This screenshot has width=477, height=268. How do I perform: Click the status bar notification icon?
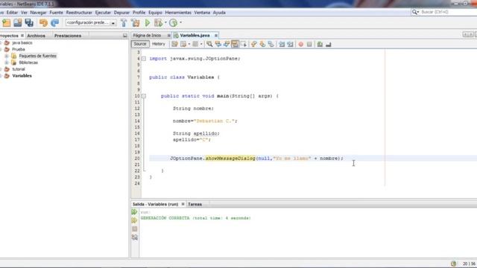click(454, 264)
